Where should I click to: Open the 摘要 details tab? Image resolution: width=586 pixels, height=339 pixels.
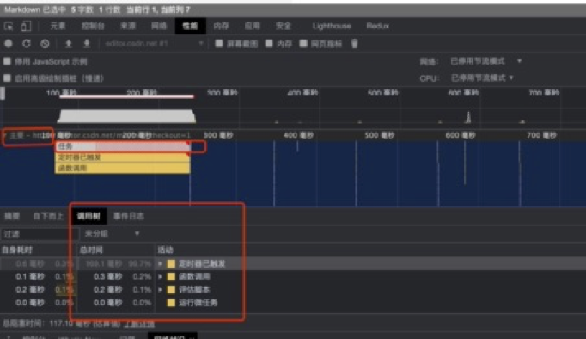[12, 216]
